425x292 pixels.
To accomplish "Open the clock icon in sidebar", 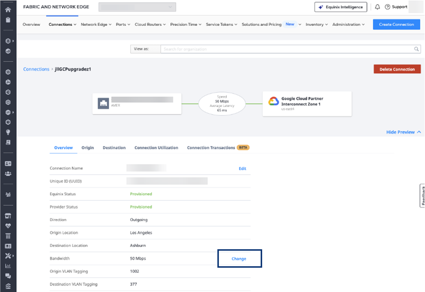I will coord(8,122).
